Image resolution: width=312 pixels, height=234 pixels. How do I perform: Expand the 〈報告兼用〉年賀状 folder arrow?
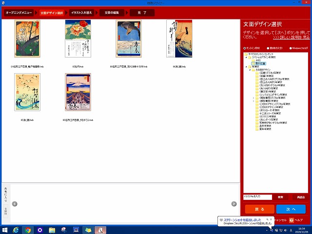point(253,101)
